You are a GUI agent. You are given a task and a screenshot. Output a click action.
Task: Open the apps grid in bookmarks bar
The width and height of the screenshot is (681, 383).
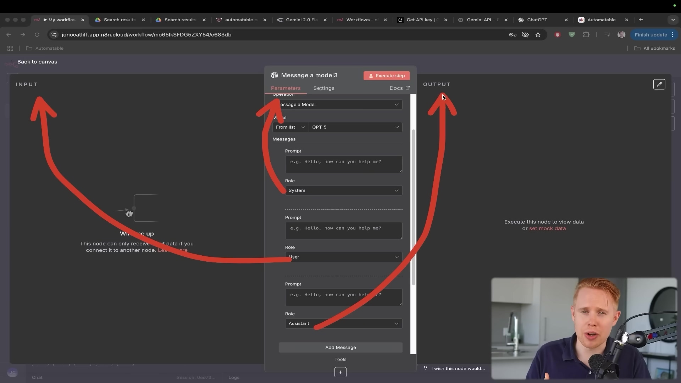10,48
